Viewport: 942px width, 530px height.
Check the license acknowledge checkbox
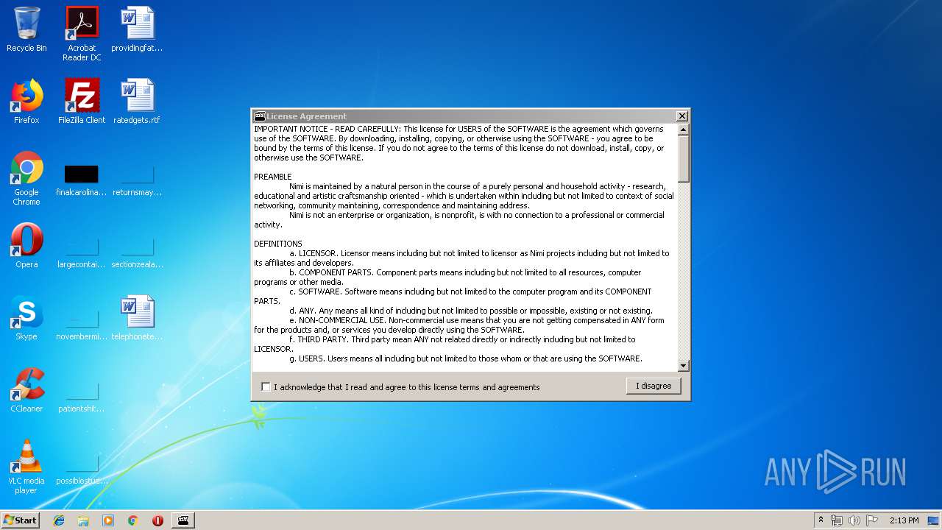point(266,386)
